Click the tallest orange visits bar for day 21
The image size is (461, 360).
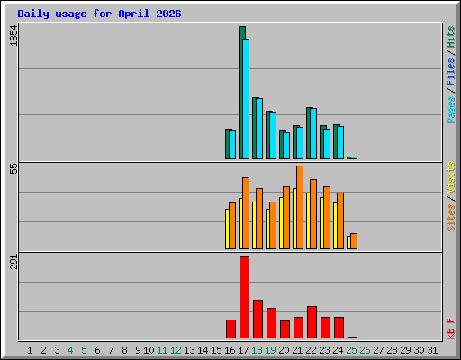point(300,207)
